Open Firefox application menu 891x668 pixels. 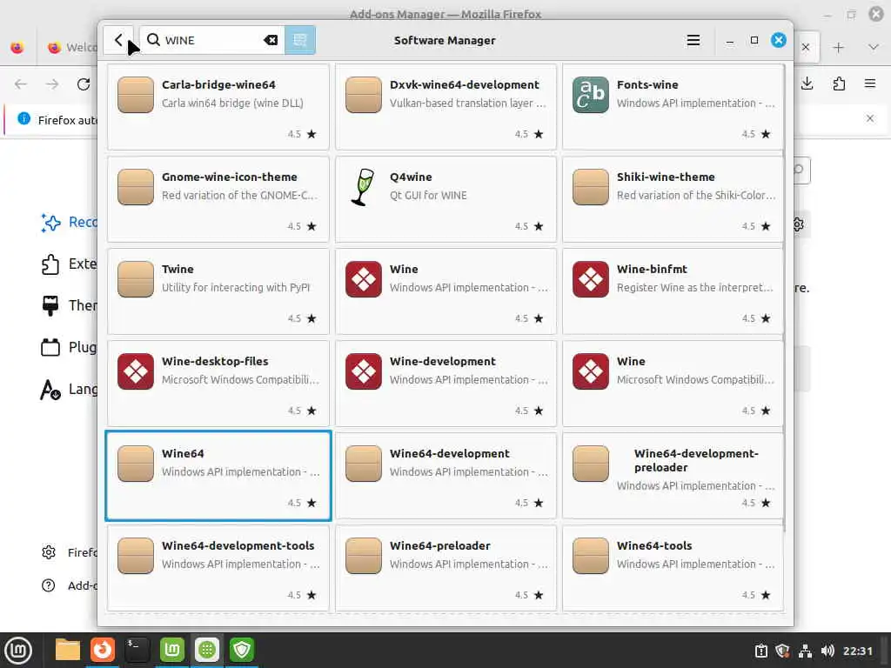coord(870,84)
